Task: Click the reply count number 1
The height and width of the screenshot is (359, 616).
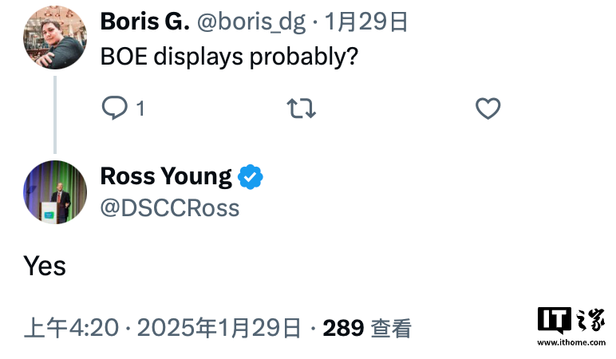Action: (140, 108)
